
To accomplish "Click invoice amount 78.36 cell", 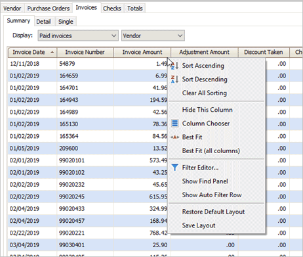I will [x=141, y=124].
